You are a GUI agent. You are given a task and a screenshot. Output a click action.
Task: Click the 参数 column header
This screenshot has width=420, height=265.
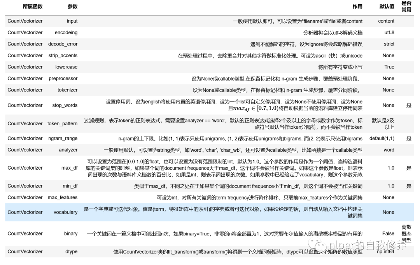click(72, 7)
